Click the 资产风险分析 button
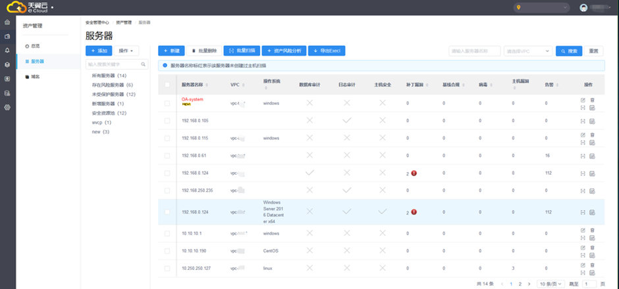This screenshot has width=619, height=289. [283, 51]
